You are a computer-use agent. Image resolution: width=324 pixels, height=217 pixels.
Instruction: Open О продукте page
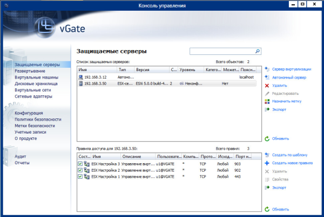pos(25,138)
